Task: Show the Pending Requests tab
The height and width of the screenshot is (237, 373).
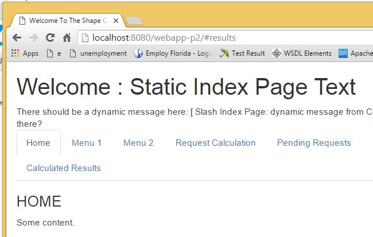Action: (x=314, y=143)
